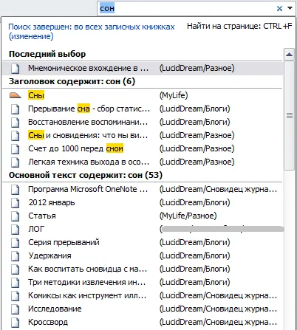Click page icon next to 'ЛОГ'
Viewport: 297px width, 330px height.
(16, 230)
